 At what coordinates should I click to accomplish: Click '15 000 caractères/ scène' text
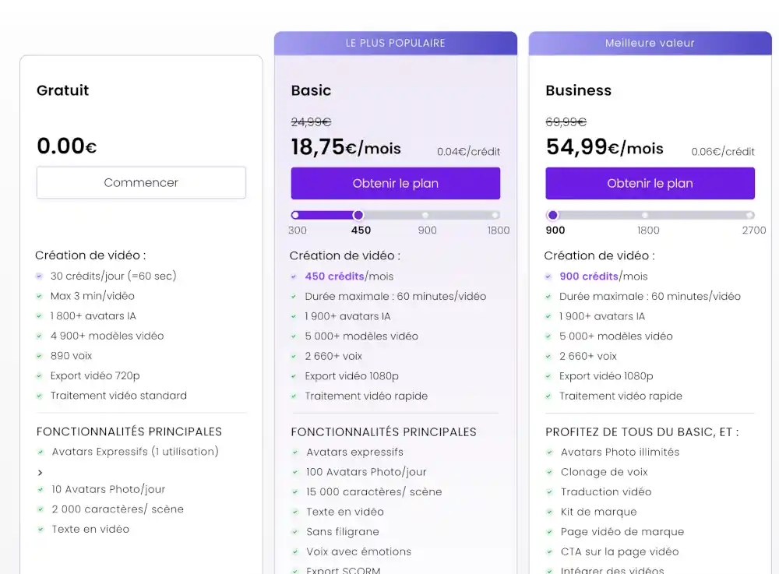pos(374,491)
